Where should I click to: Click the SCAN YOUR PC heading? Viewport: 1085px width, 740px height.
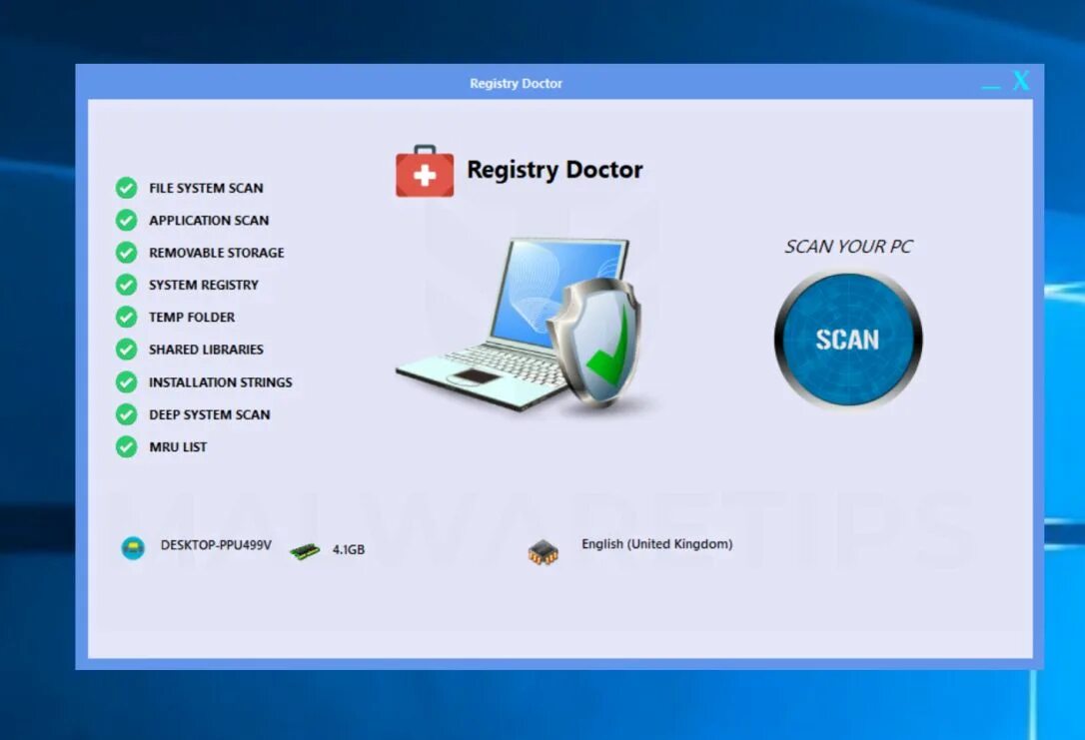(848, 247)
